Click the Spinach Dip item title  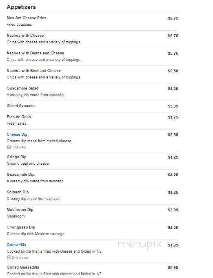click(x=18, y=192)
